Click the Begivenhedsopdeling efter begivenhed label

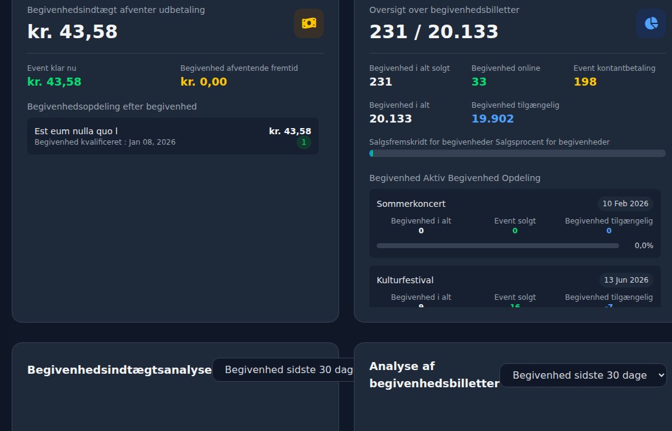112,107
